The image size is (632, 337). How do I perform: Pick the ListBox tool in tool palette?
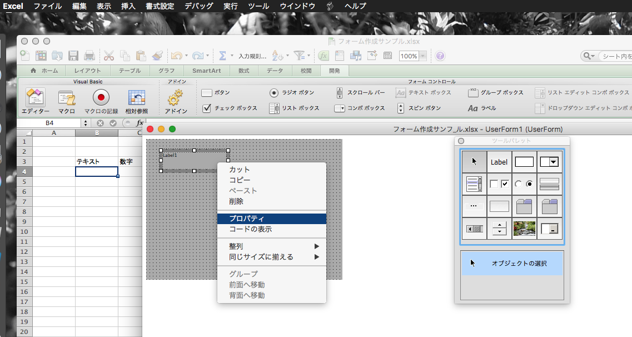[x=474, y=184]
